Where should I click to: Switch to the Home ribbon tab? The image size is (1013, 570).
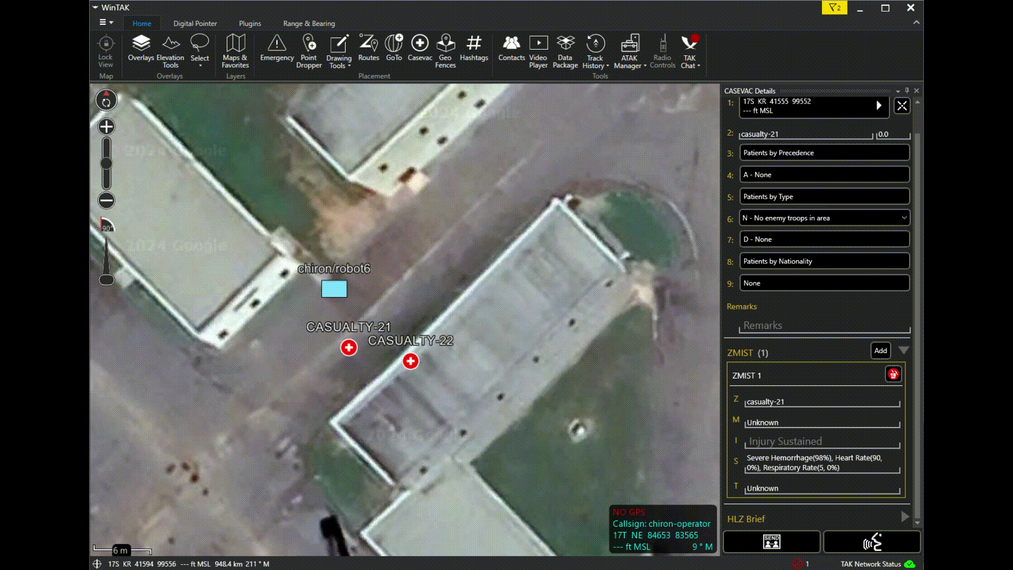(x=142, y=23)
